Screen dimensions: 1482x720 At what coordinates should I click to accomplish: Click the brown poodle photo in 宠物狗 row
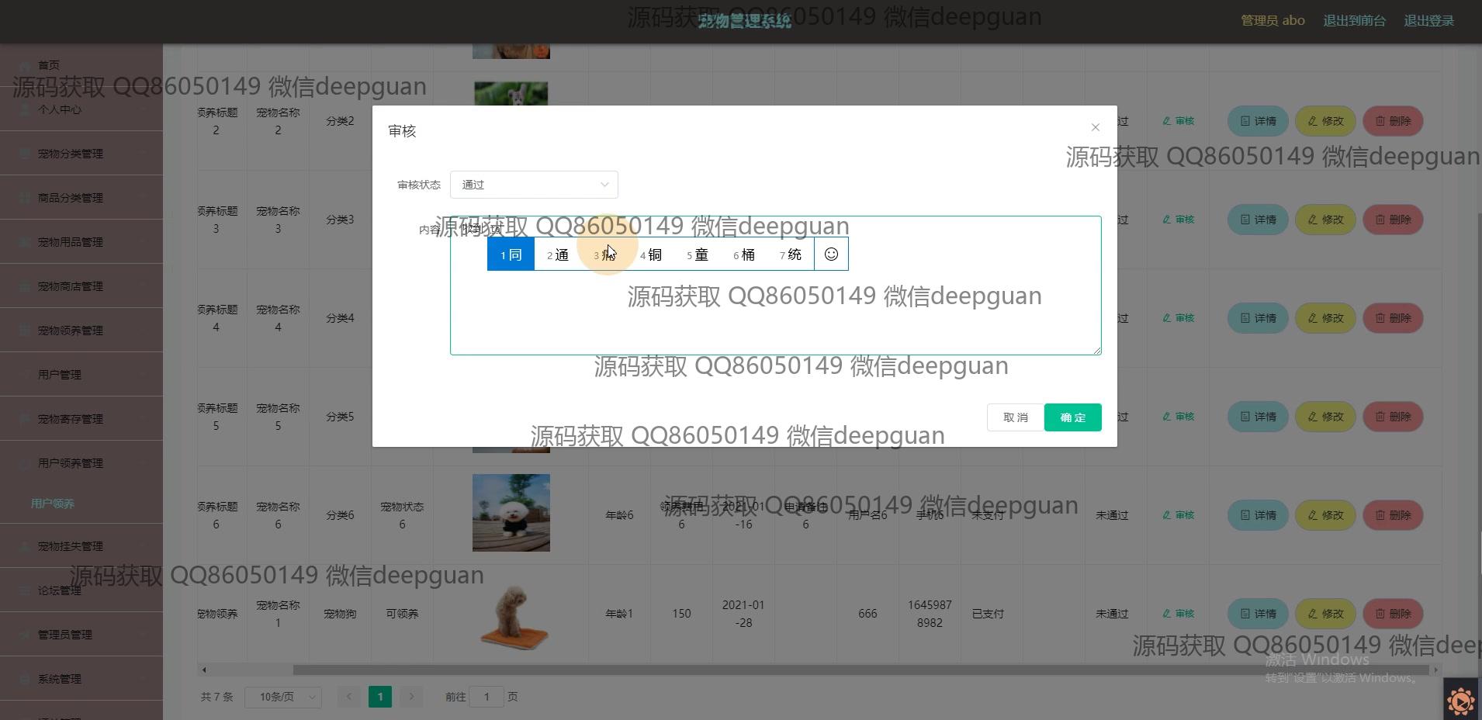click(511, 617)
